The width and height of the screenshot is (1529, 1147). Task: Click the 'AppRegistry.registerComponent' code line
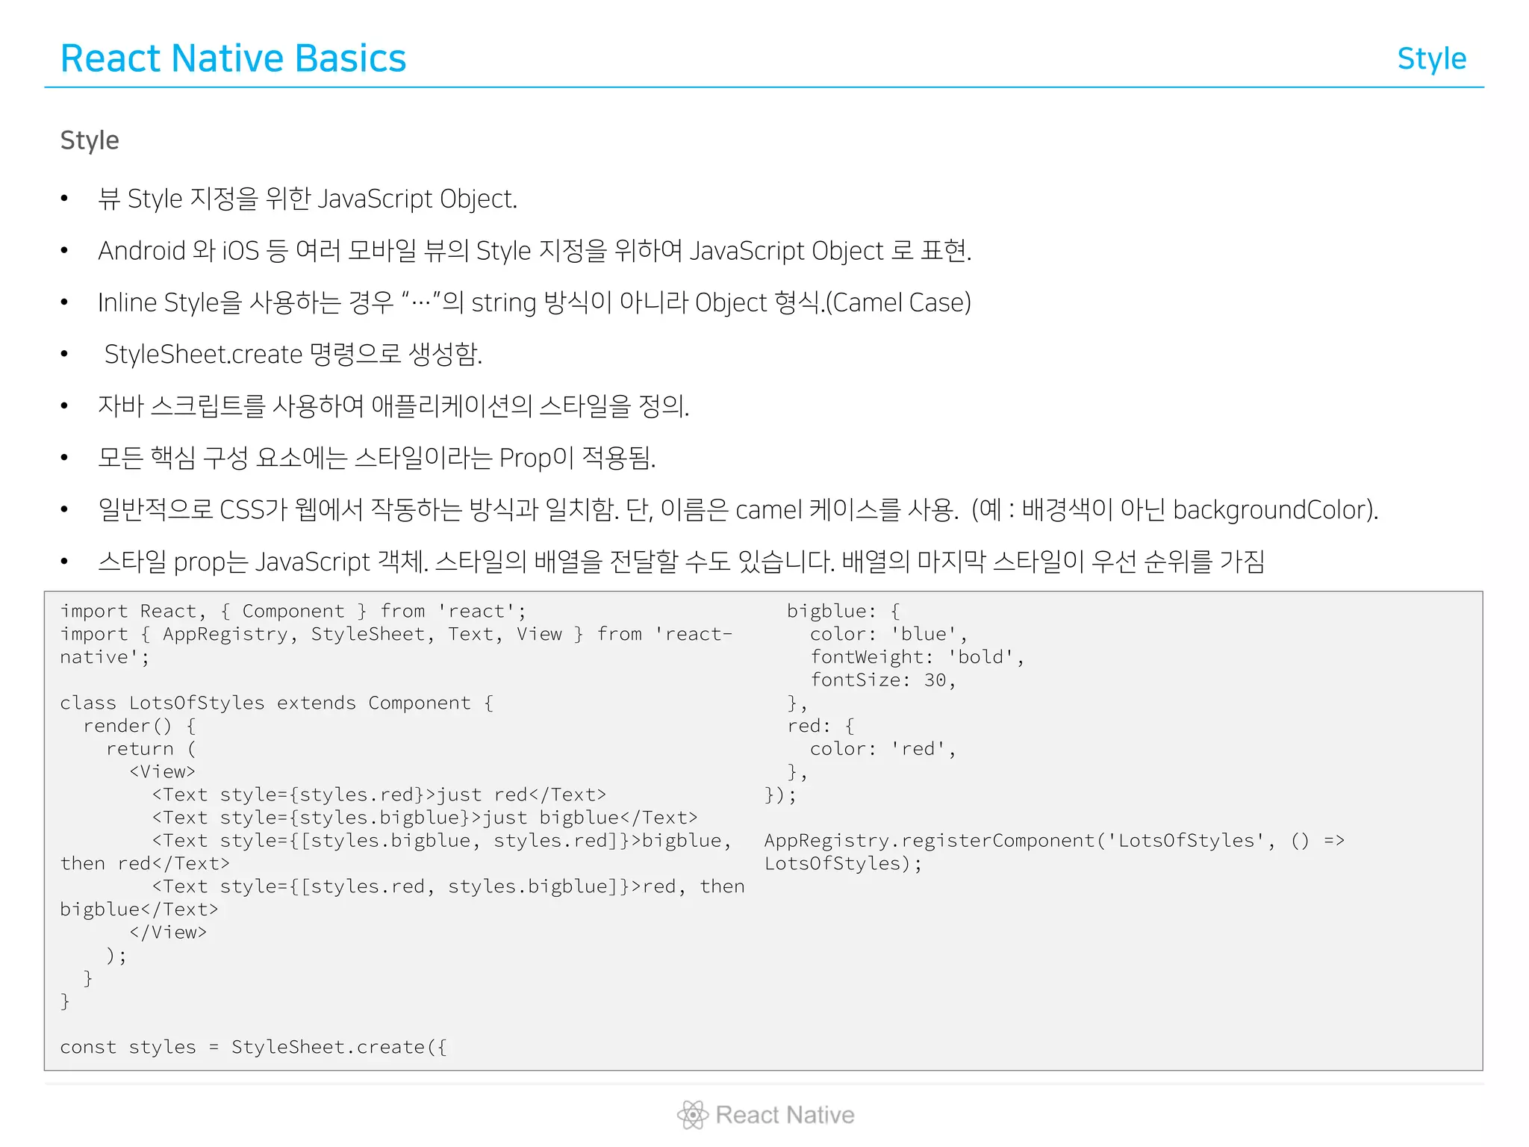[1054, 841]
